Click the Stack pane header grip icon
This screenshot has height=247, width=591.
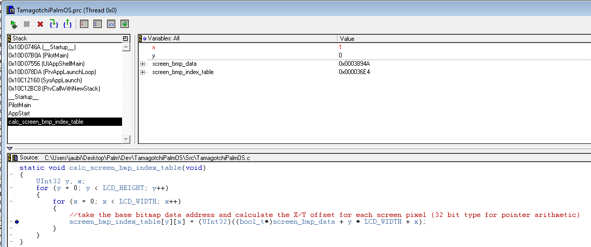(10, 38)
